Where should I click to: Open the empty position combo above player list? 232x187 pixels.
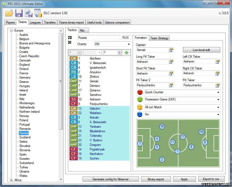pos(92,52)
